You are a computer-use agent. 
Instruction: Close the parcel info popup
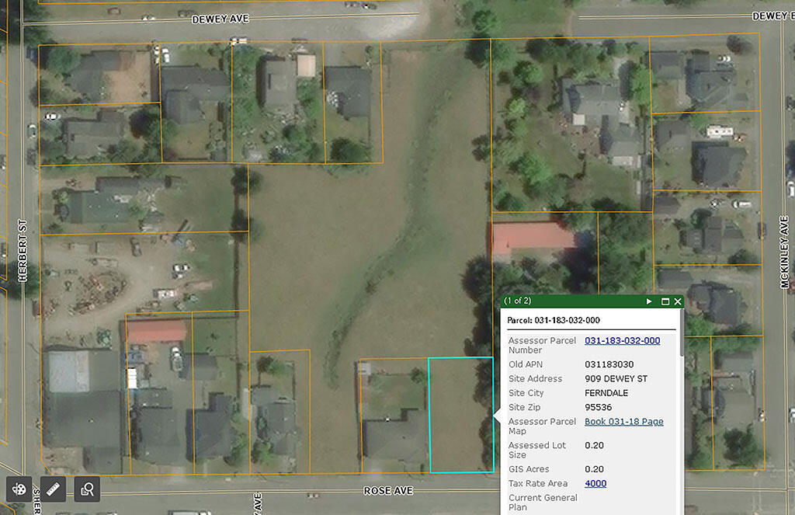click(x=677, y=301)
